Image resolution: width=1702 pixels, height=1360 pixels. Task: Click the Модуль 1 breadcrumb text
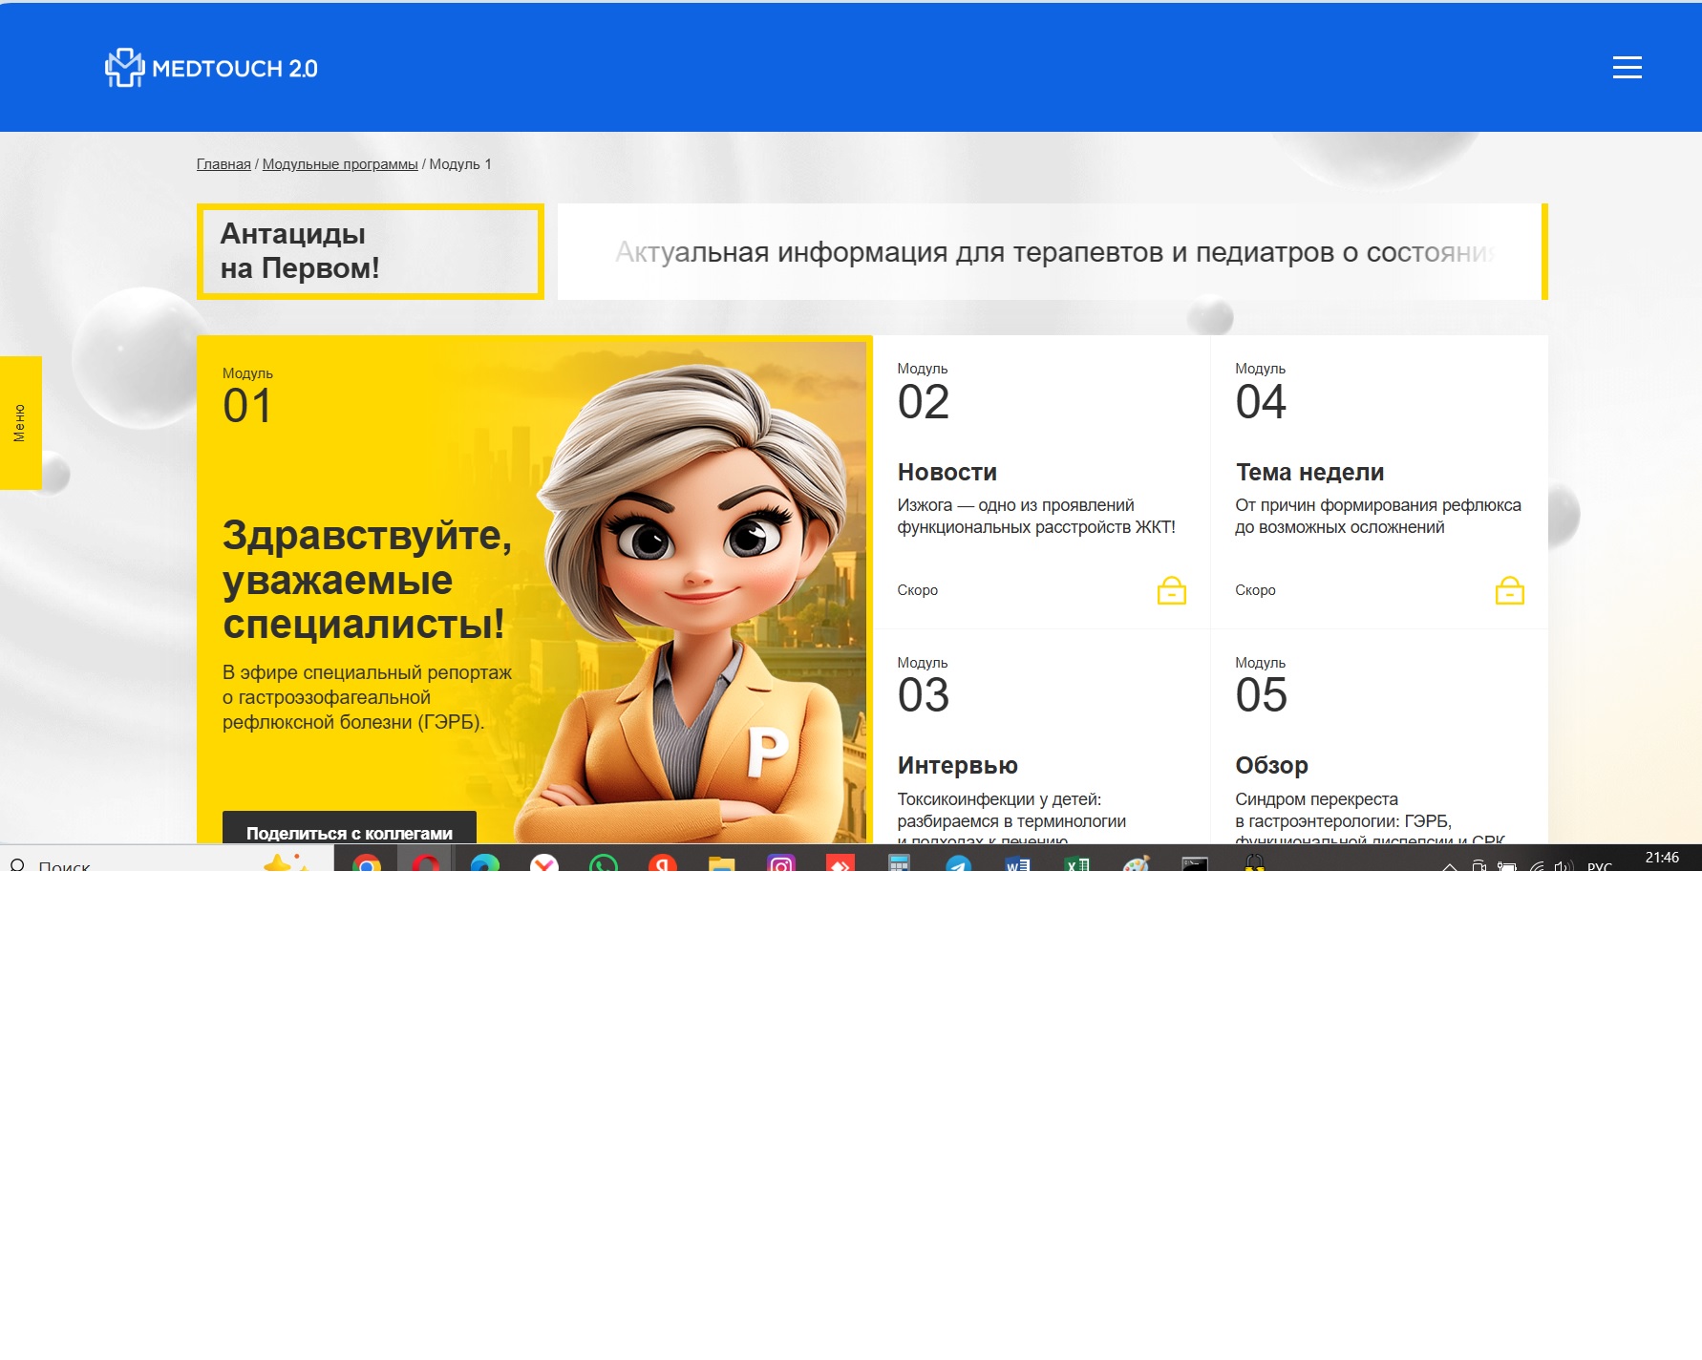pos(460,164)
